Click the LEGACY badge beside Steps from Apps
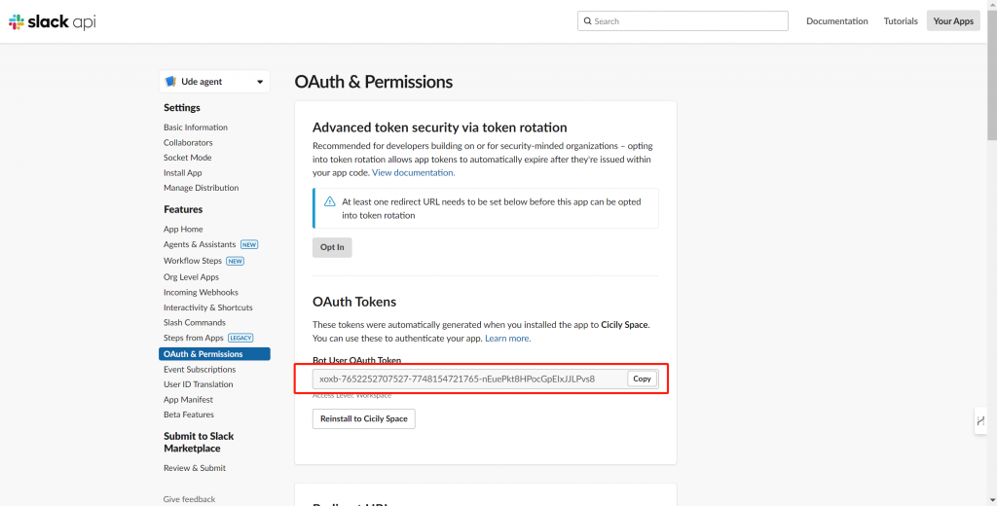 pyautogui.click(x=241, y=339)
